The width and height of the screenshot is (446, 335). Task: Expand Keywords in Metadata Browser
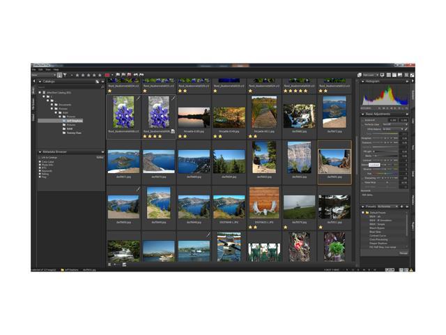tap(40, 171)
